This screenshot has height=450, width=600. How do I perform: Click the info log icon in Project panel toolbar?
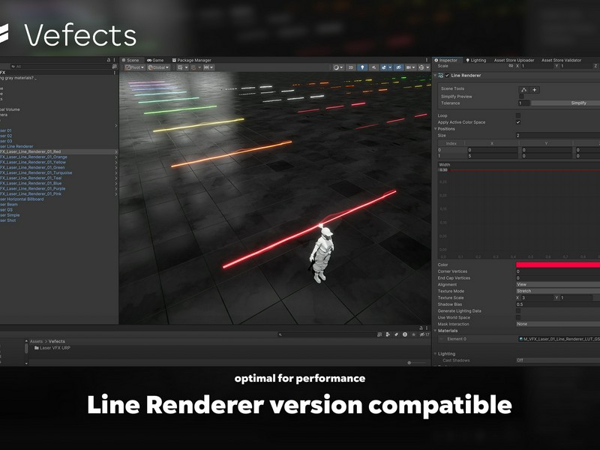pos(405,334)
